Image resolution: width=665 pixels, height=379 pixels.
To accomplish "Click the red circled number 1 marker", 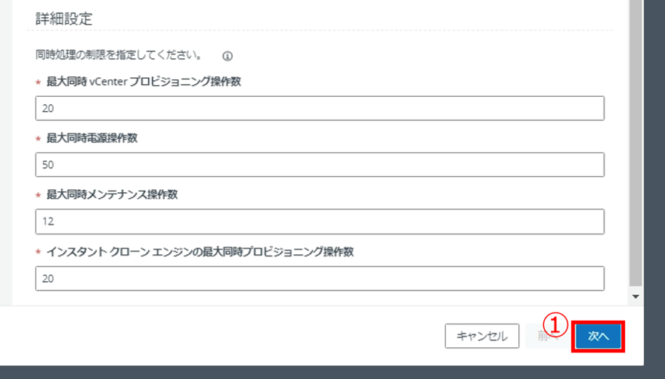I will [556, 325].
